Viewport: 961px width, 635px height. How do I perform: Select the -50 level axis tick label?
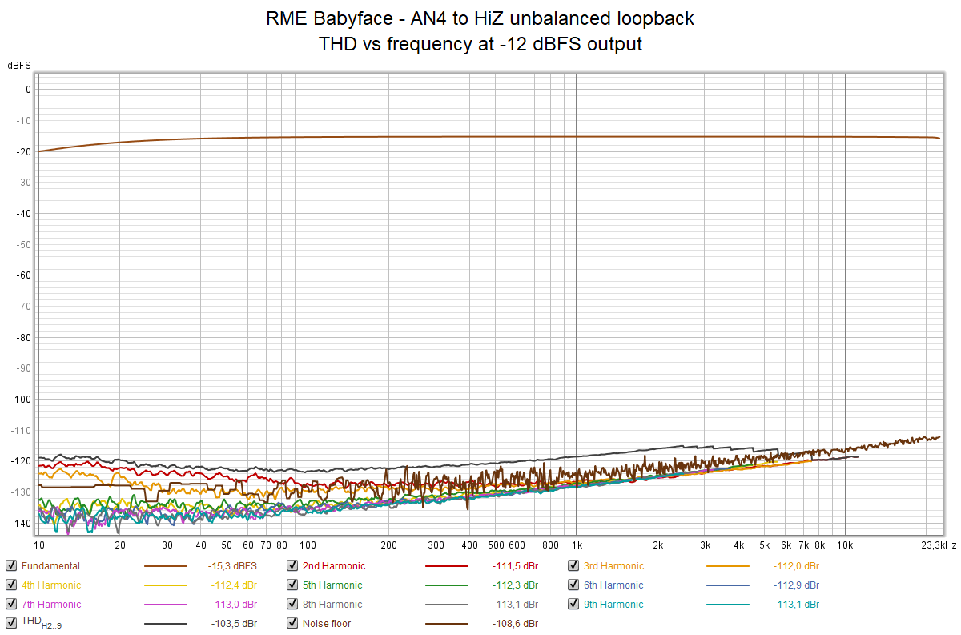22,244
